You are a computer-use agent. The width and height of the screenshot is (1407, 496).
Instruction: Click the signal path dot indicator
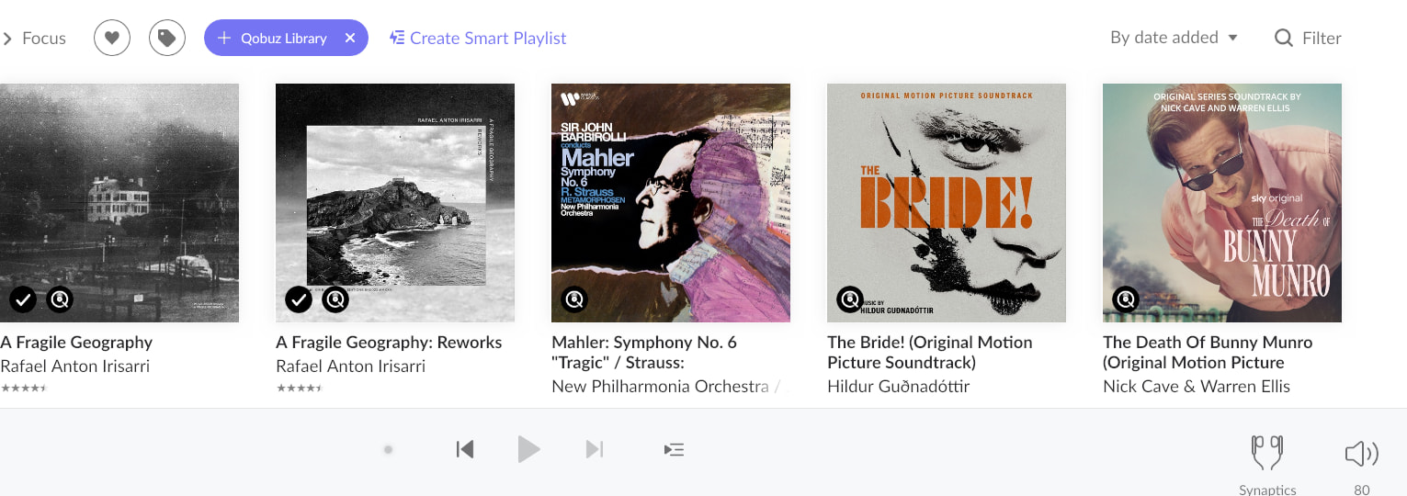pos(389,450)
